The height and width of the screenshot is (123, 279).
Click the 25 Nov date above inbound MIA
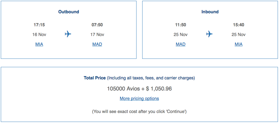(238, 34)
